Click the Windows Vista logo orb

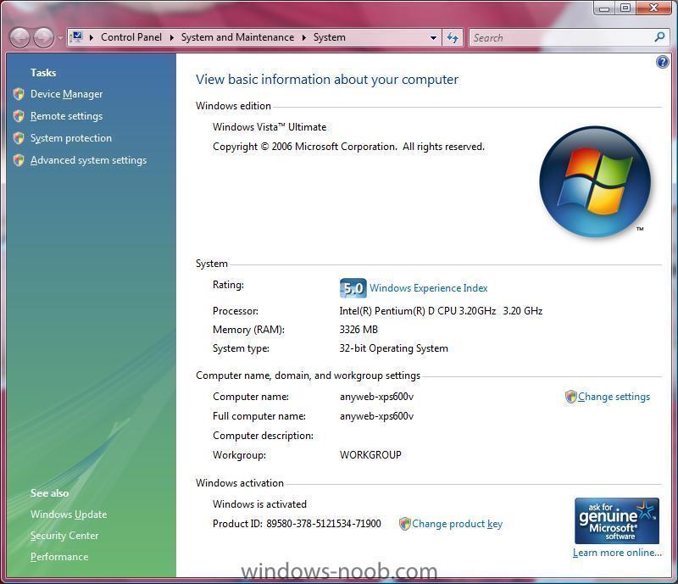point(595,181)
